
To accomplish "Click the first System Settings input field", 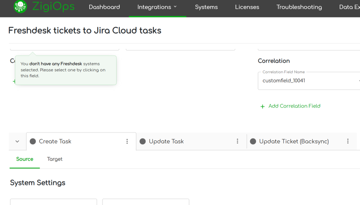I will [53, 202].
